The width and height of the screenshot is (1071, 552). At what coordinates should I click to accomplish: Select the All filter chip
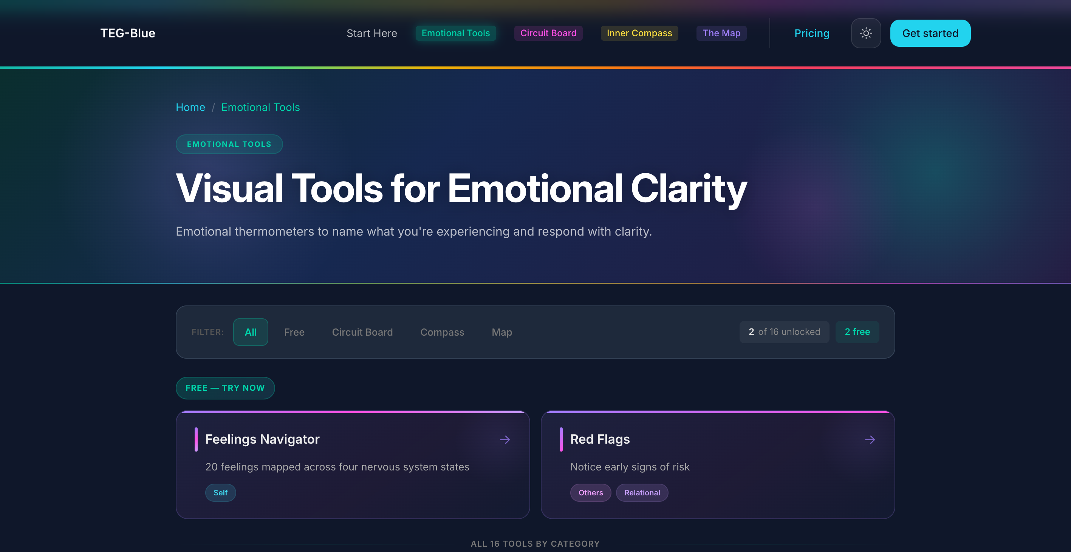tap(250, 332)
